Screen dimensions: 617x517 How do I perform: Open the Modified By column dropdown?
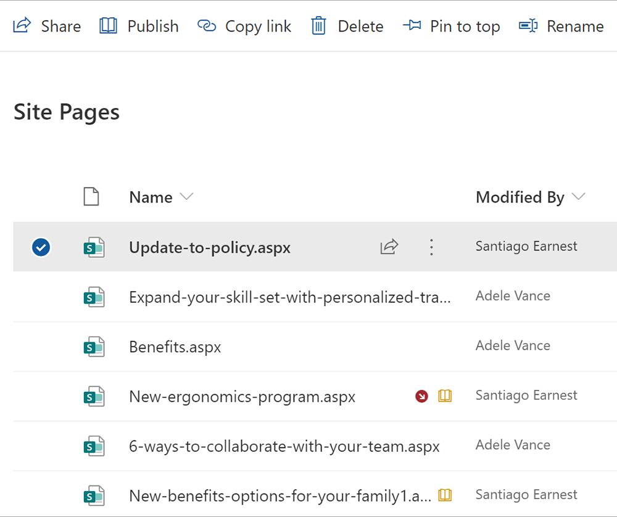tap(578, 197)
